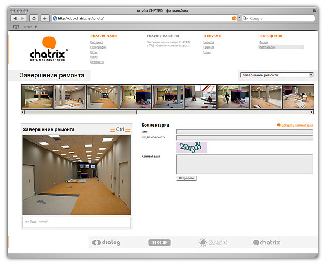This screenshot has height=265, width=326.
Task: Click the site globe icon beside the URL
Action: pyautogui.click(x=55, y=18)
